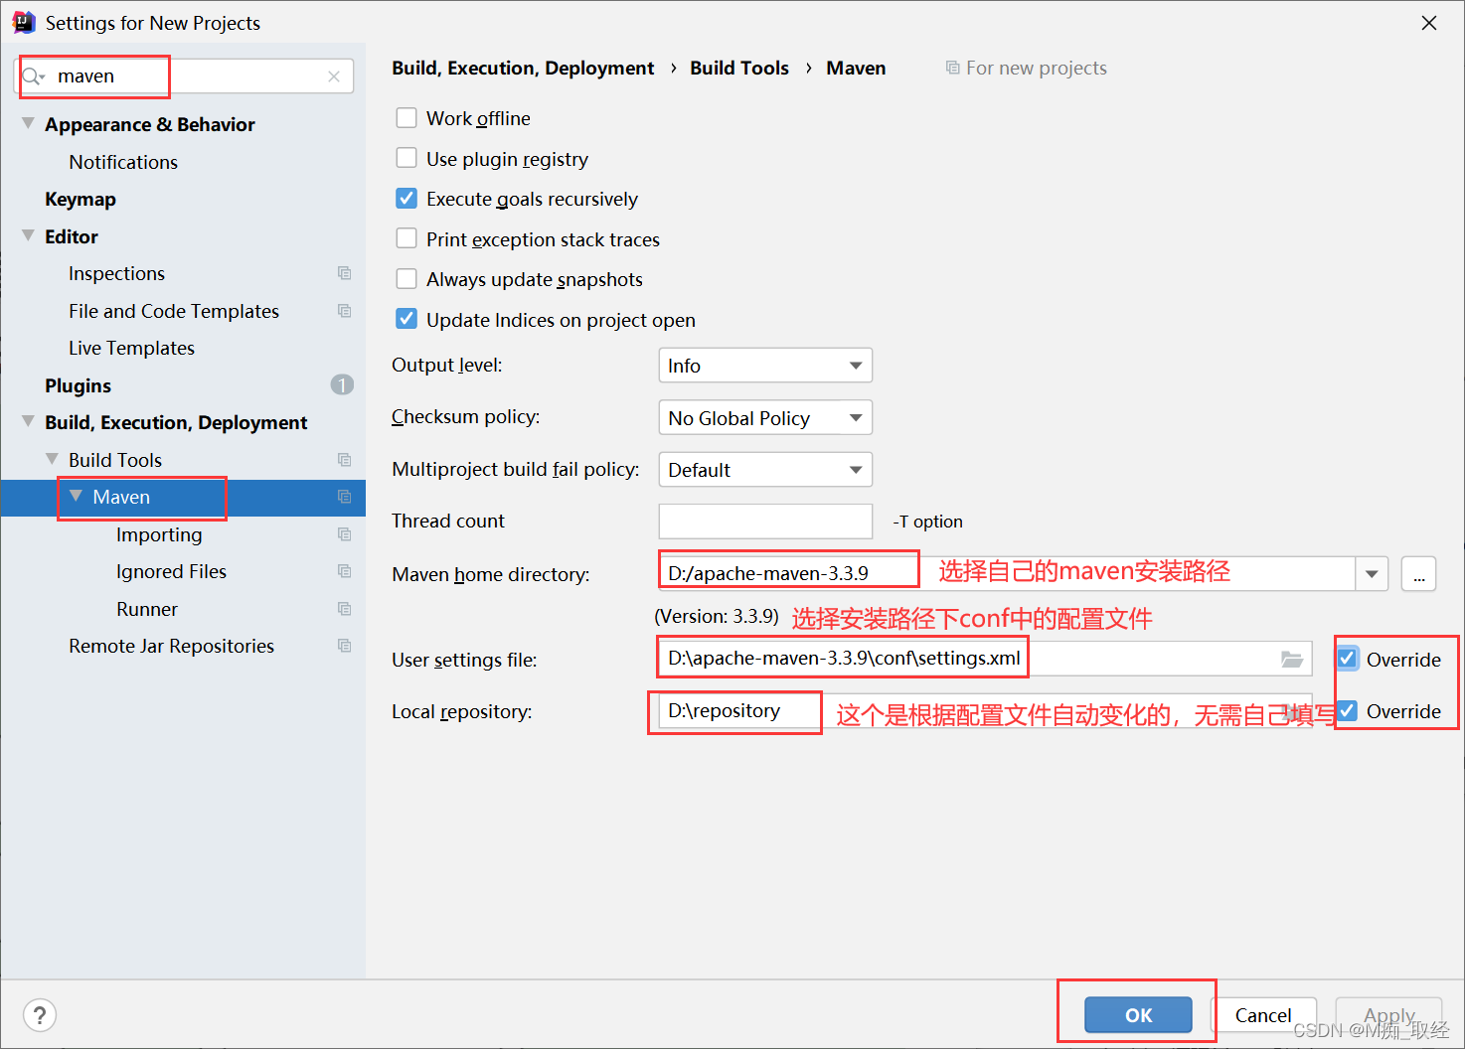Screen dimensions: 1465x1049
Task: Clear the maven search text with the X icon
Action: point(334,76)
